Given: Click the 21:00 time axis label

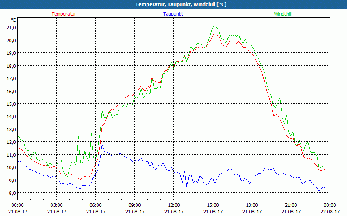Looking at the screenshot, I should pyautogui.click(x=291, y=206).
